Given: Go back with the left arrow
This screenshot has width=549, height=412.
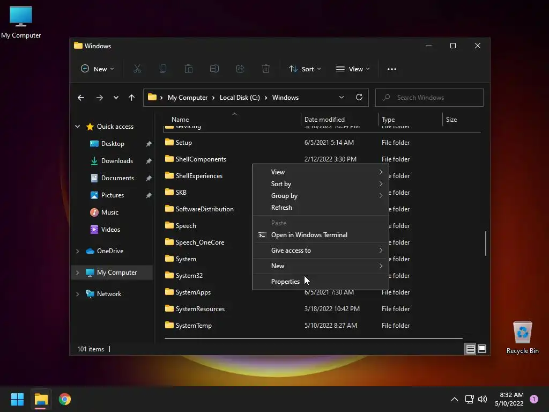Looking at the screenshot, I should point(81,98).
